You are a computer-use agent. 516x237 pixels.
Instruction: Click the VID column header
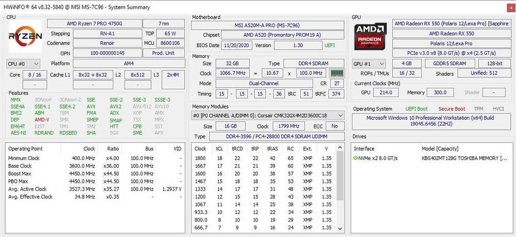click(x=178, y=149)
